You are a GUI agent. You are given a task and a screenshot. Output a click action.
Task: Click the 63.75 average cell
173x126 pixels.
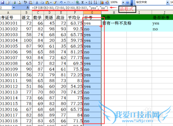point(75,23)
